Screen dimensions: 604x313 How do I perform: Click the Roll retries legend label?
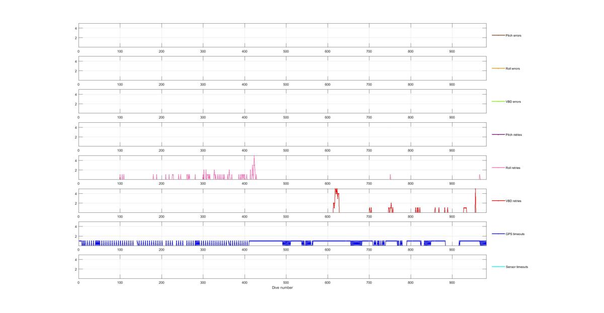(x=513, y=168)
